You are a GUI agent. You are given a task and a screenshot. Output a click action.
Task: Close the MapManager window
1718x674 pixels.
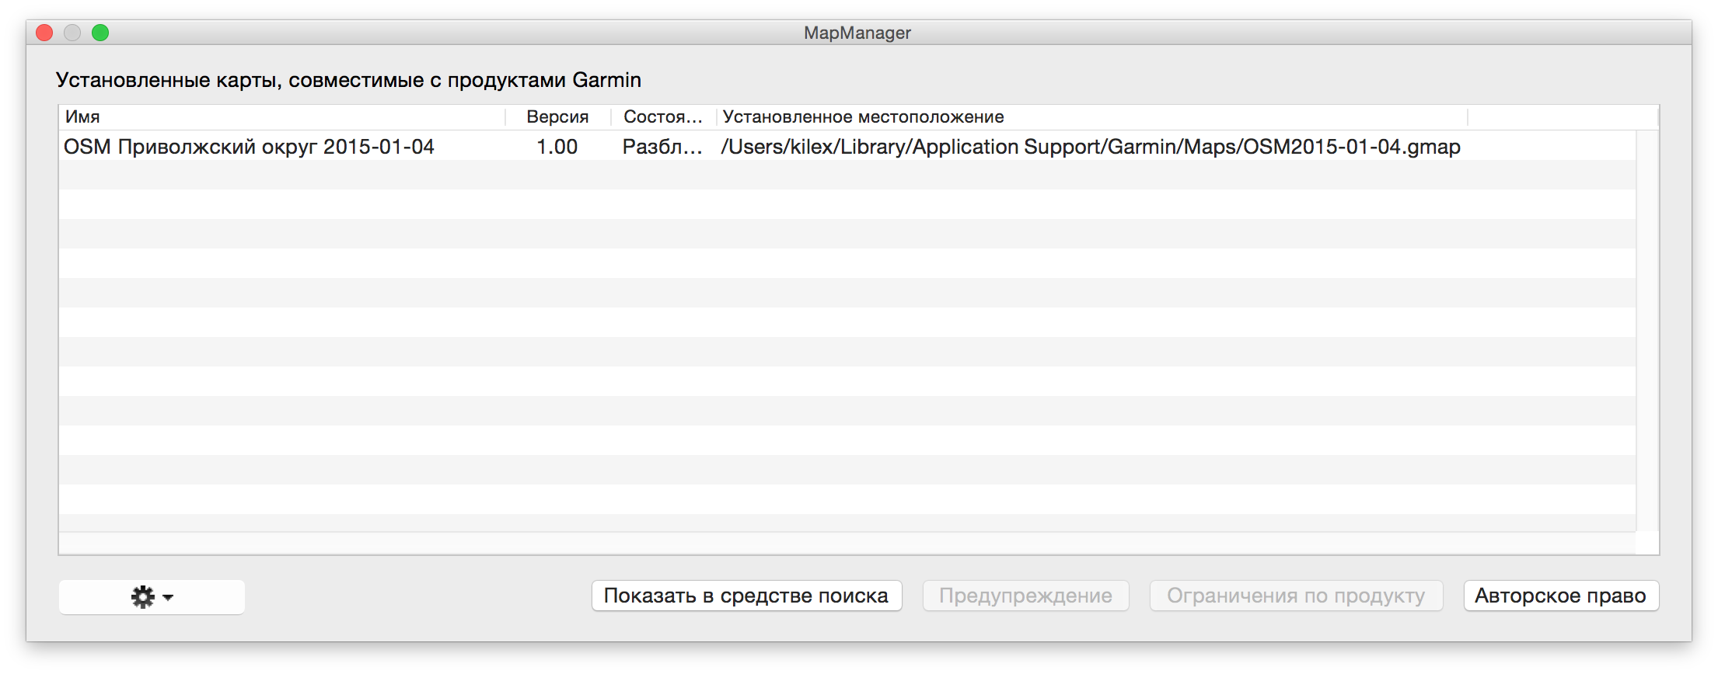tap(44, 33)
